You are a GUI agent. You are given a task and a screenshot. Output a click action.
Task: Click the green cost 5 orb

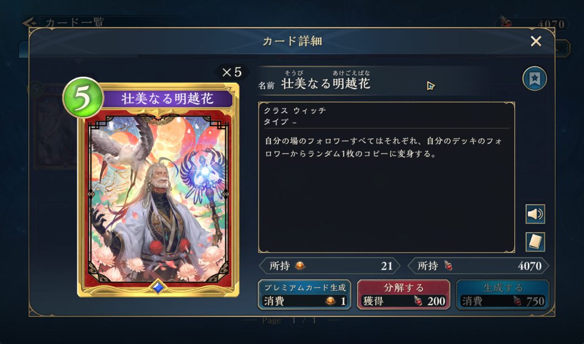coord(83,97)
